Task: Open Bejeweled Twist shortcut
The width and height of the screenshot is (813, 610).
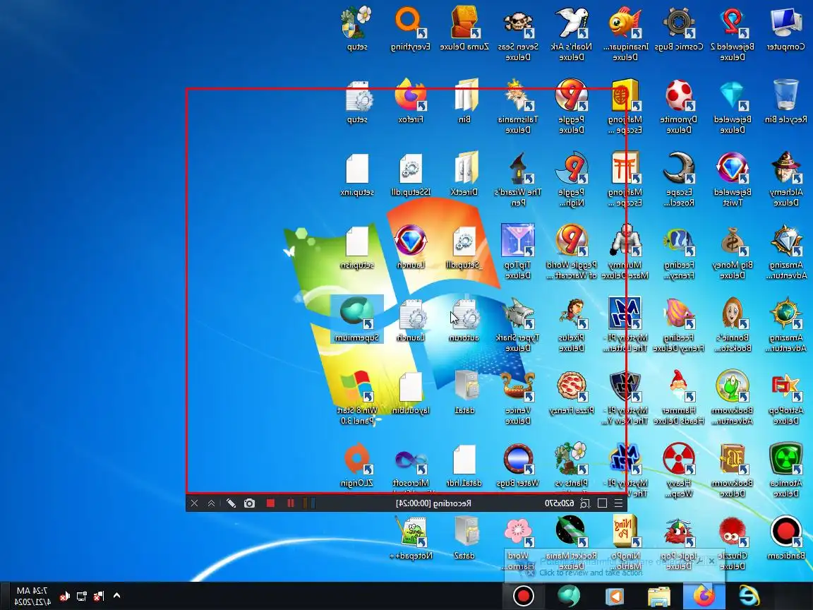Action: (733, 180)
